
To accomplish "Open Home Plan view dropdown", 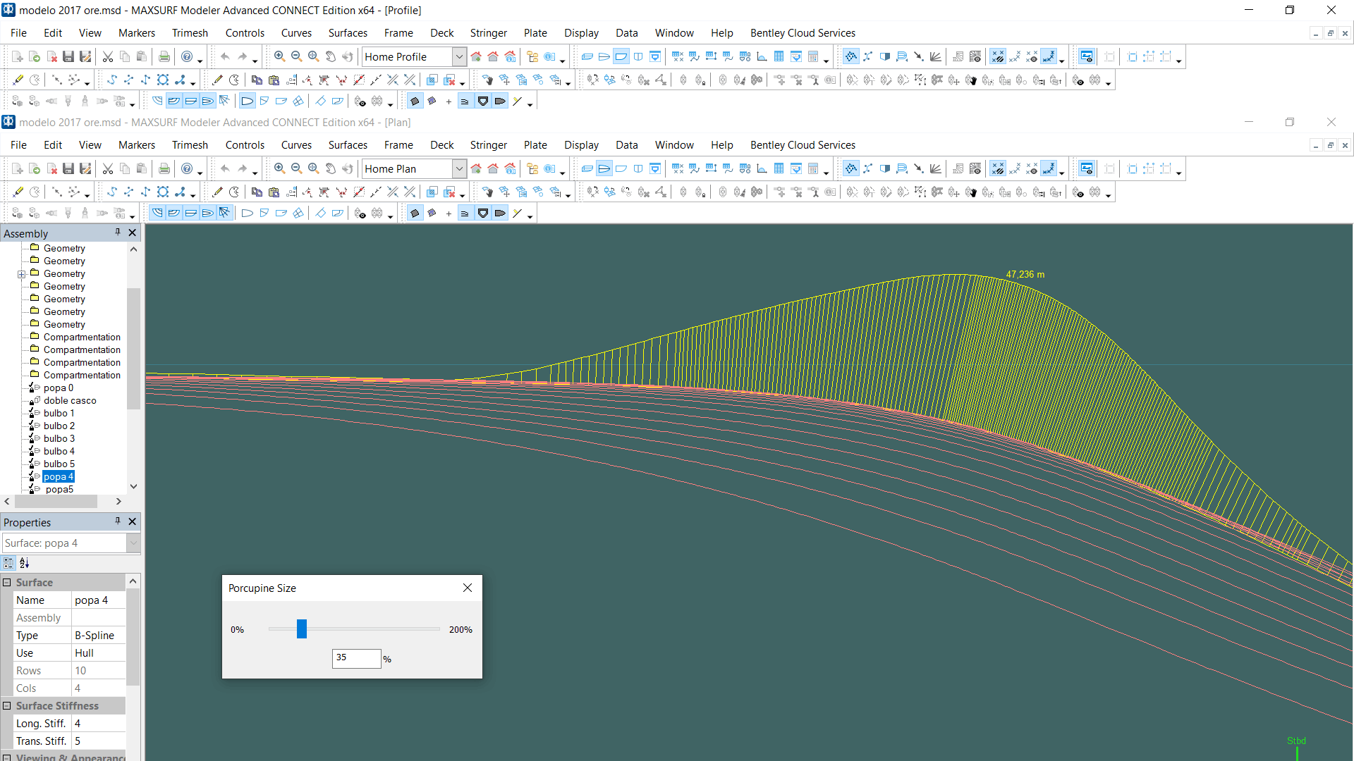I will 459,169.
